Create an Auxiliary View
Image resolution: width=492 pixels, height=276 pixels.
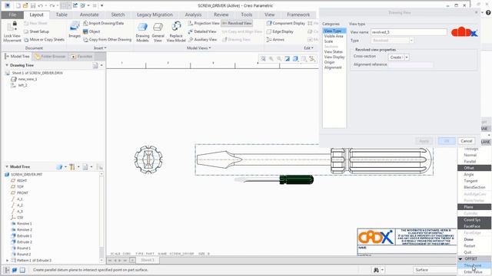pyautogui.click(x=202, y=40)
